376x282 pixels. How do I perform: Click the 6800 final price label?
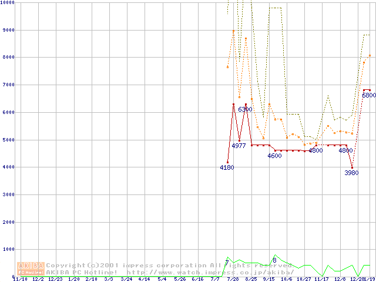click(369, 95)
